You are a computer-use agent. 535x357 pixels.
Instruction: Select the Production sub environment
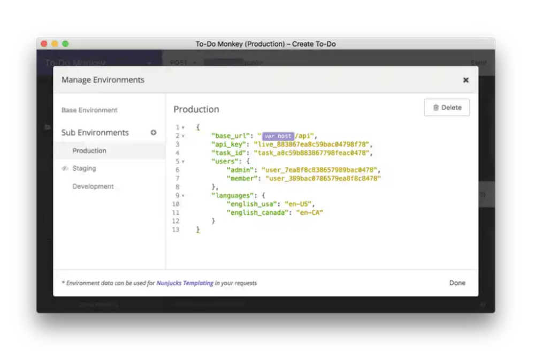pyautogui.click(x=109, y=150)
